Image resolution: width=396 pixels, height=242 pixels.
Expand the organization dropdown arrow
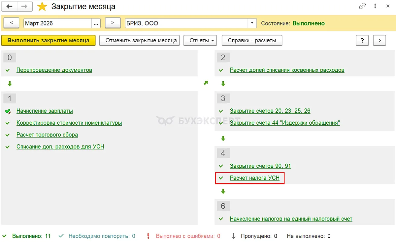point(252,23)
